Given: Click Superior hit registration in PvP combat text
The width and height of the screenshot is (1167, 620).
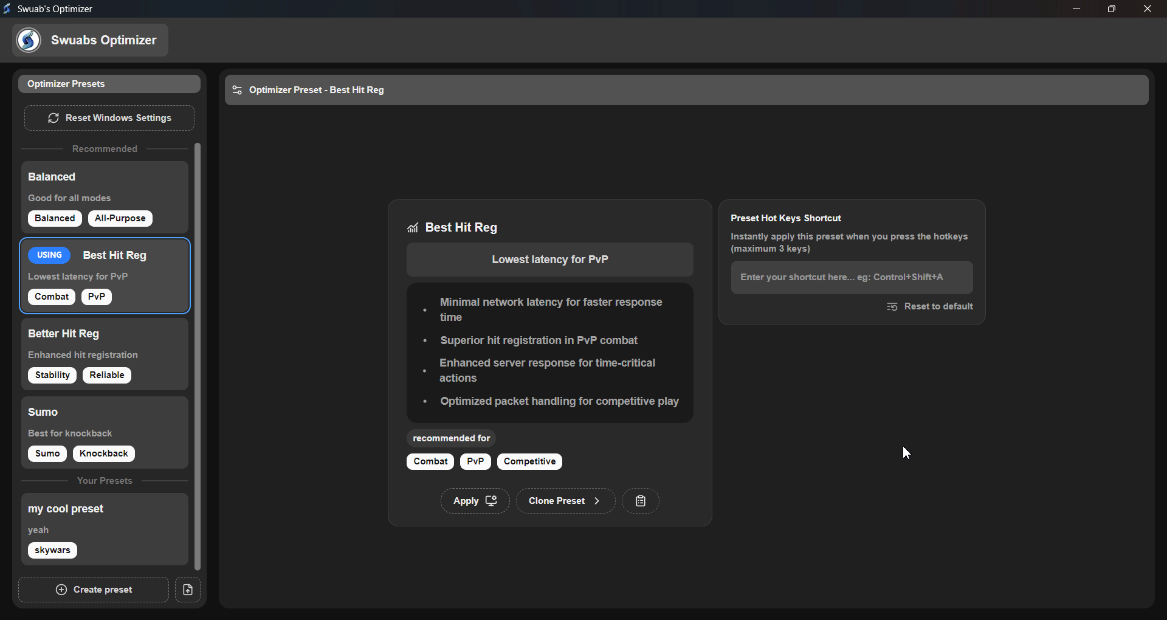Looking at the screenshot, I should pos(539,340).
